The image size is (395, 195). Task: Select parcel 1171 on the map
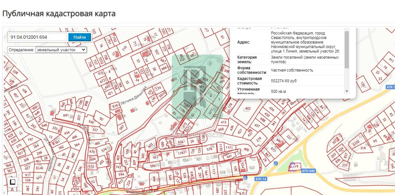pyautogui.click(x=229, y=148)
